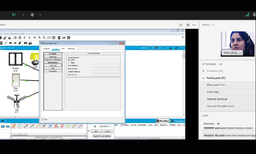Click the Wireless interface button
Image resolution: width=256 pixels, height=154 pixels.
point(53,71)
